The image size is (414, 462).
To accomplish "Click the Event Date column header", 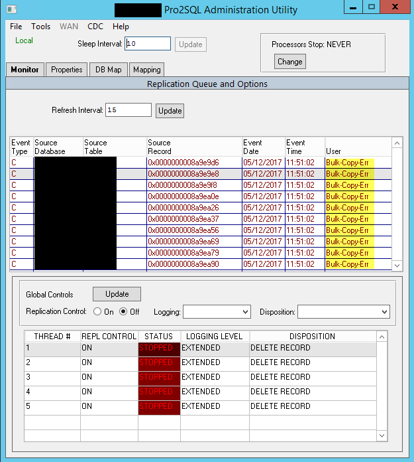I will pos(264,147).
